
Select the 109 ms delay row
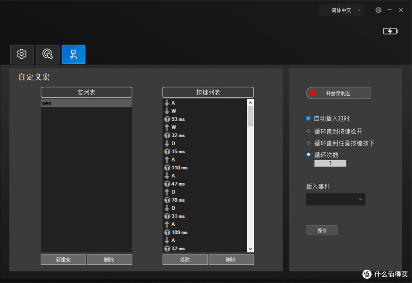[205, 233]
